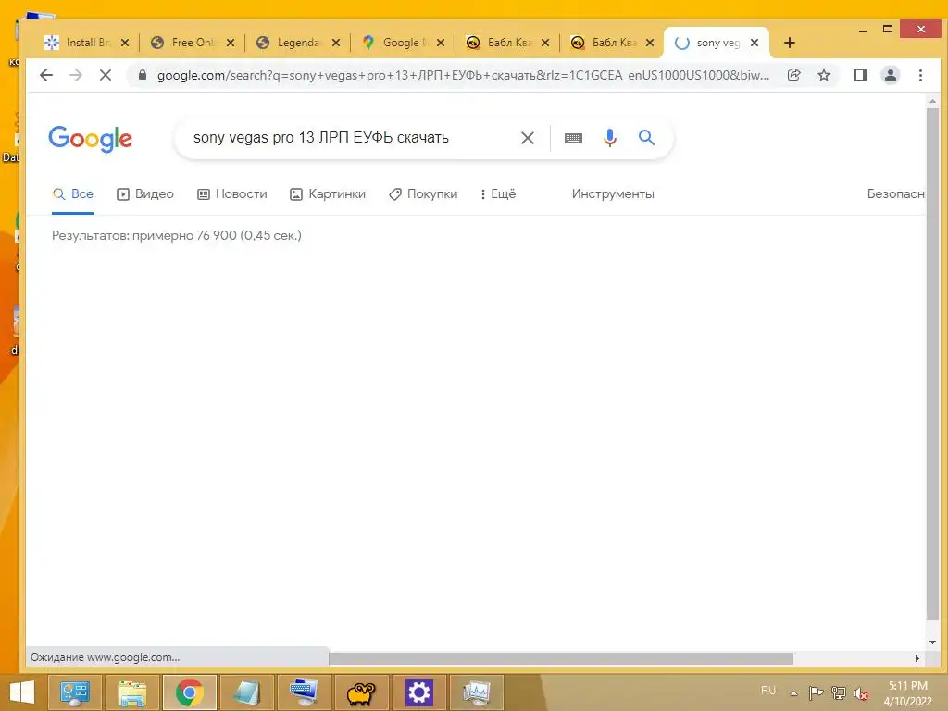Viewport: 948px width, 711px height.
Task: Open the Windows Start button
Action: tap(22, 692)
